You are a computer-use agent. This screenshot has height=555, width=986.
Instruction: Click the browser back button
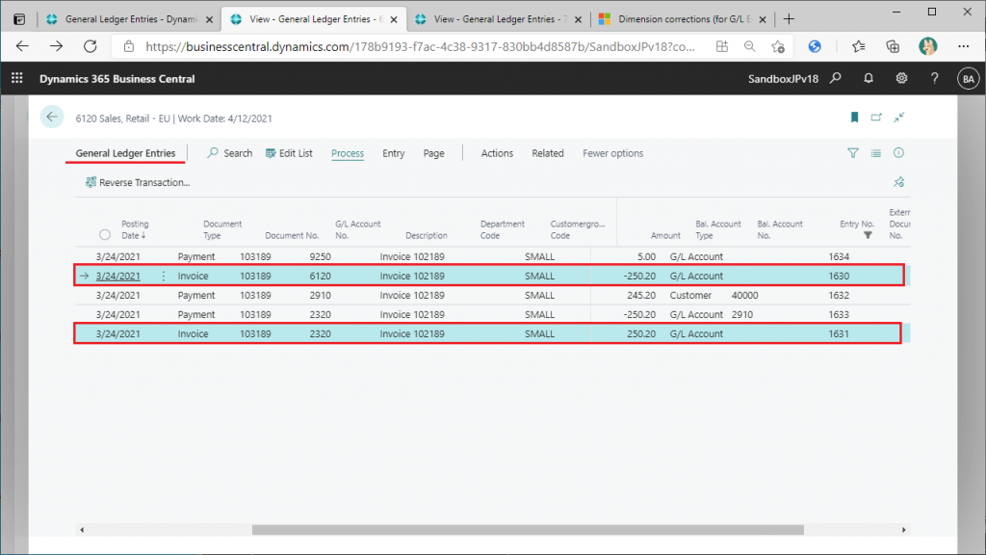tap(23, 46)
